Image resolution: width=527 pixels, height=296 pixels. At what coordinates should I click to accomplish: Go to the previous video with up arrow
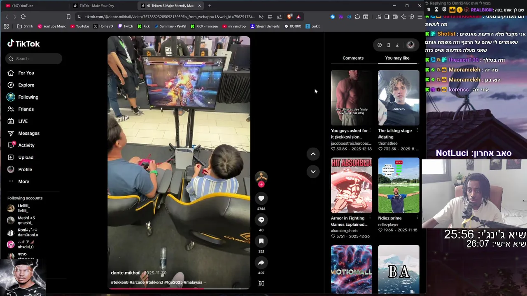pyautogui.click(x=313, y=154)
